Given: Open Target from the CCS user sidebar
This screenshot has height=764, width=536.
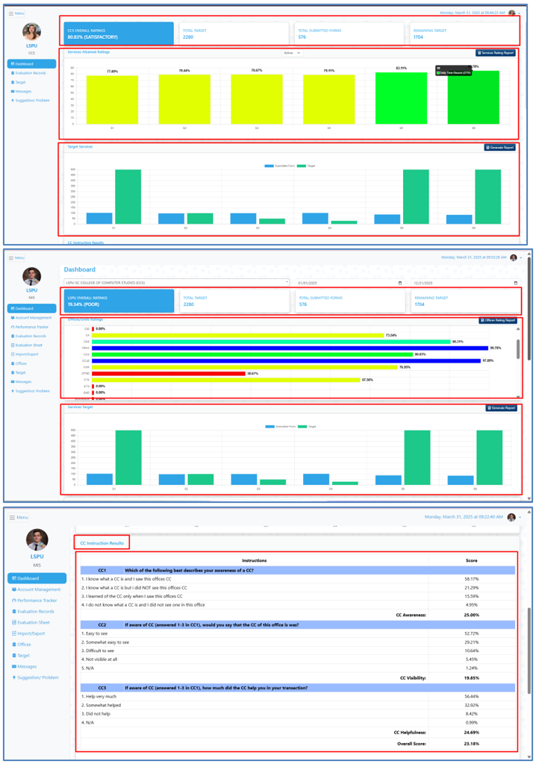Looking at the screenshot, I should tap(20, 82).
